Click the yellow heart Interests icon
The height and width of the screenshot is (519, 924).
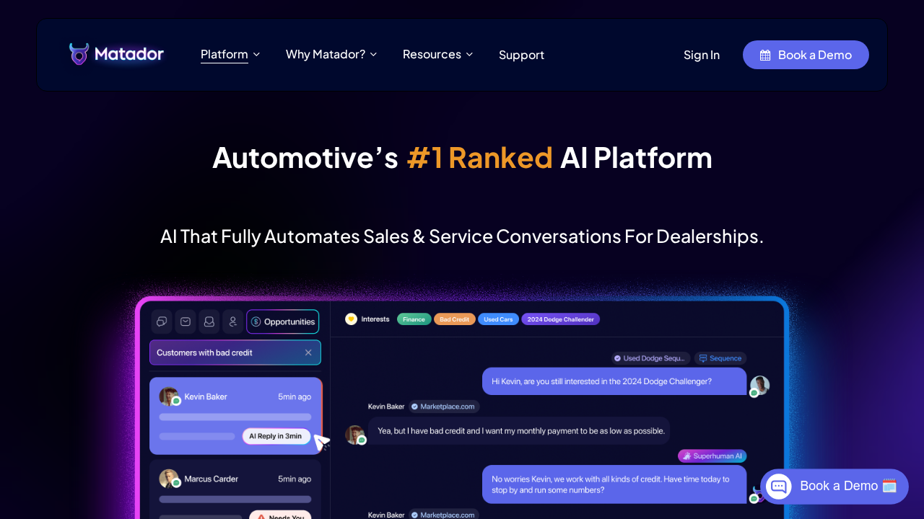click(x=351, y=319)
